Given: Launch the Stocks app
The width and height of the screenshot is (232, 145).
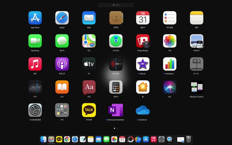Looking at the screenshot, I should point(35,87).
